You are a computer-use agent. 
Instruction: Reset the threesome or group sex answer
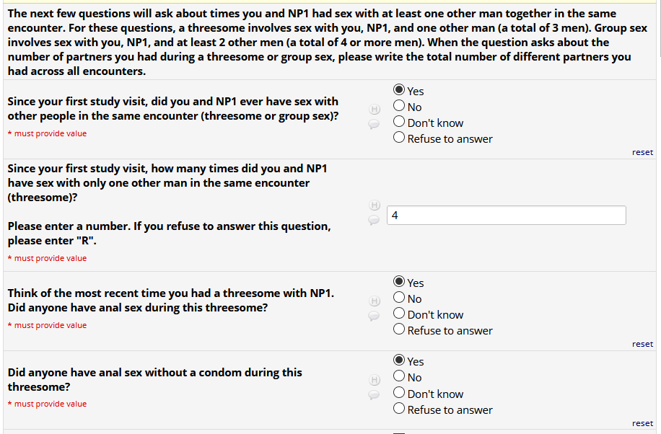point(642,152)
